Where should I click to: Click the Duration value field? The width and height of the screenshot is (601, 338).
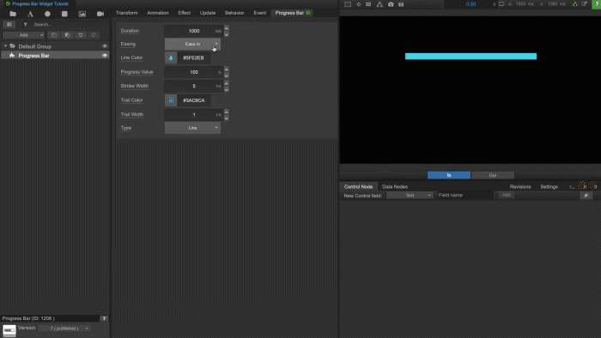(193, 31)
